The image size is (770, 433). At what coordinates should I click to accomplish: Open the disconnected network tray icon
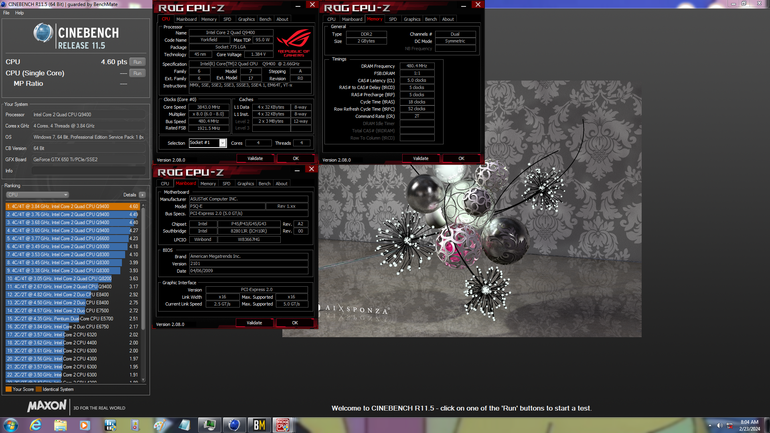(729, 425)
